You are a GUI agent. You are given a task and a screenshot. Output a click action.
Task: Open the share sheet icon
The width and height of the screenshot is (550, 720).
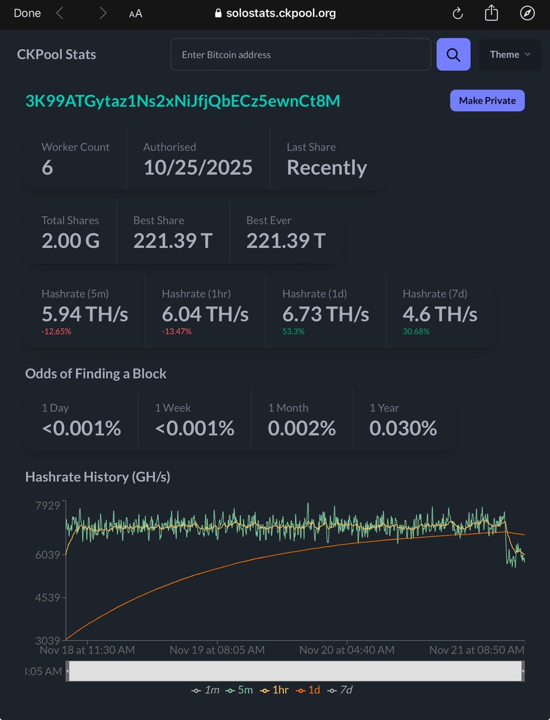click(x=491, y=13)
